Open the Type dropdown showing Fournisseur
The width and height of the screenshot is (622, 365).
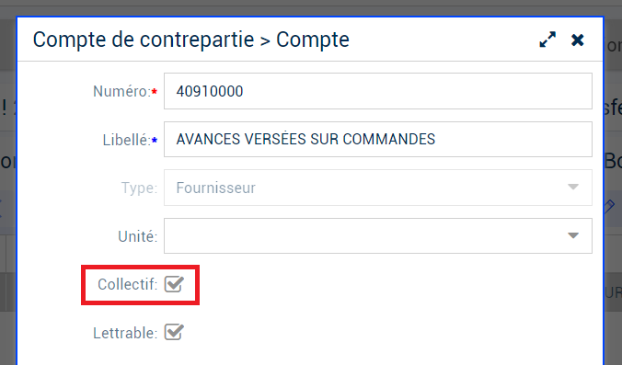(x=378, y=188)
